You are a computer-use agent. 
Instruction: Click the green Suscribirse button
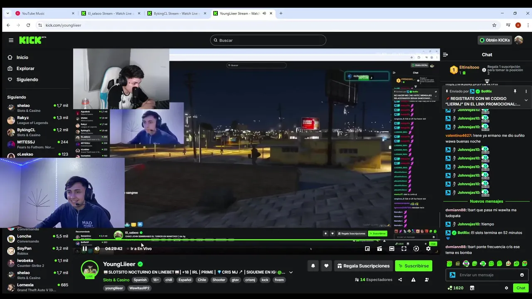pos(414,266)
